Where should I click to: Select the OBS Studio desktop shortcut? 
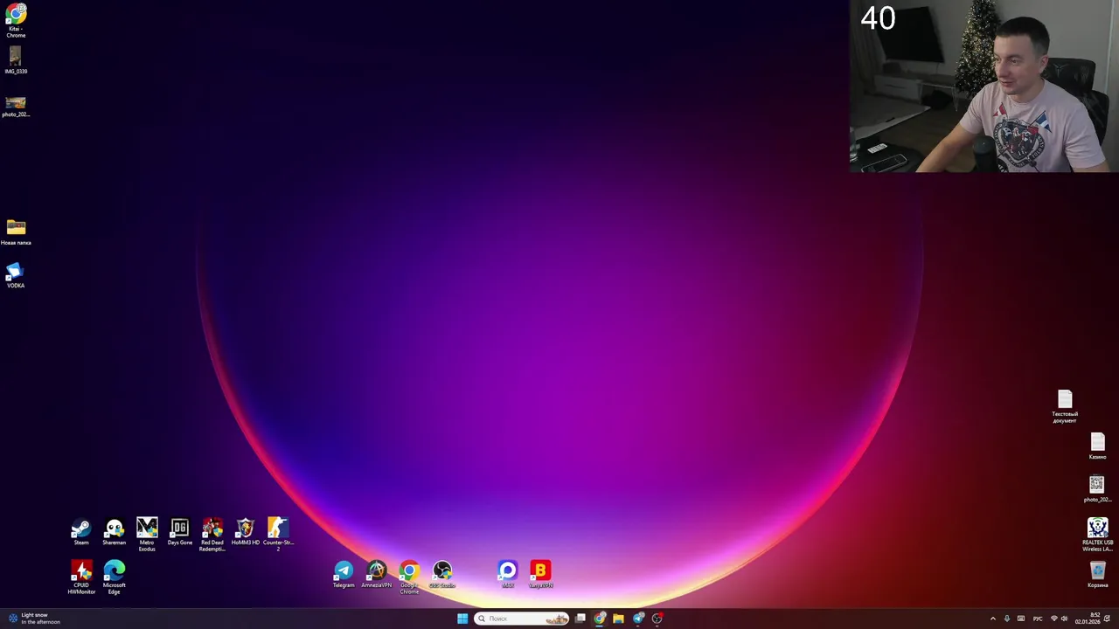click(442, 575)
